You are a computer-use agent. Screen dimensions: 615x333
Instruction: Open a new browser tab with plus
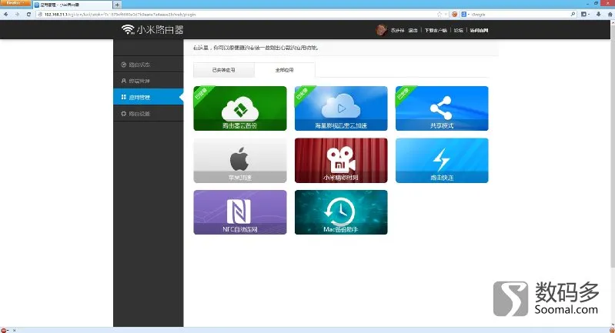pyautogui.click(x=117, y=5)
